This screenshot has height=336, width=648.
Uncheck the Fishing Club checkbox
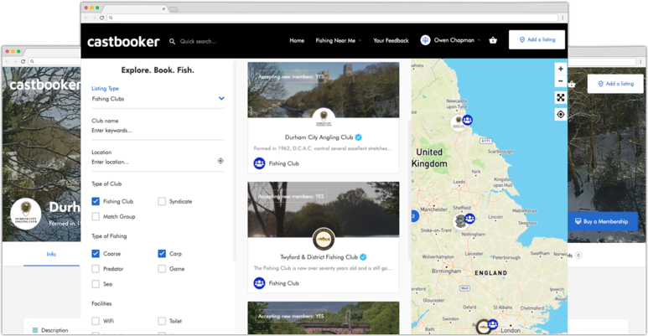coord(96,201)
